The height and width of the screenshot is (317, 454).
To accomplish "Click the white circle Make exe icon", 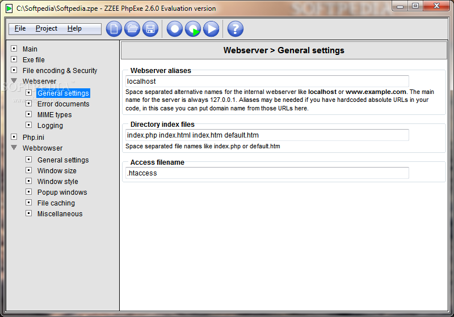I will coord(175,29).
